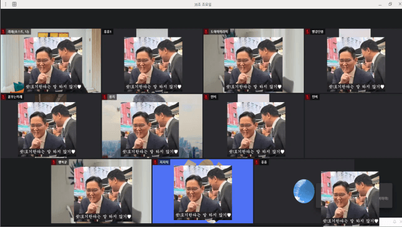Select participant name label 꿈꾸는미래
The width and height of the screenshot is (402, 227).
(15, 97)
